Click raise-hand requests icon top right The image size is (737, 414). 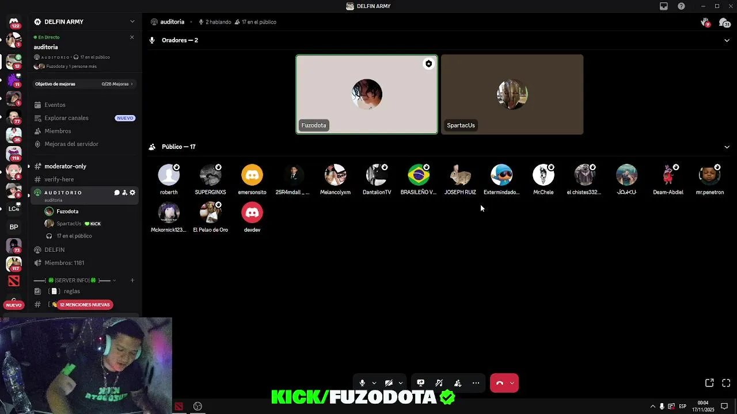[x=705, y=22]
